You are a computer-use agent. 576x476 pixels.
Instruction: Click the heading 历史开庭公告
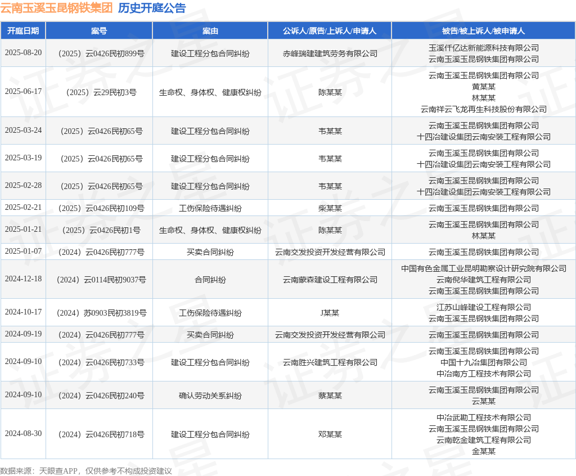tap(152, 8)
